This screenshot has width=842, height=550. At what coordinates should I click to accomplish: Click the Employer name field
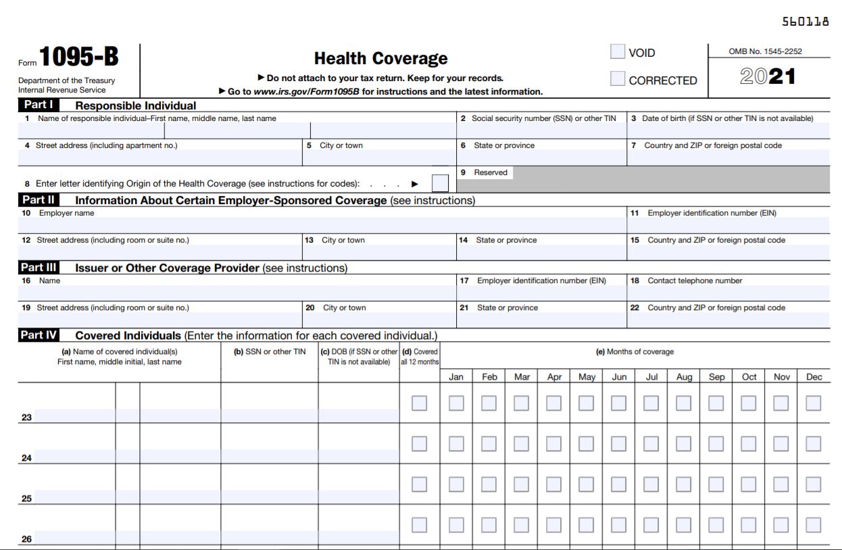point(322,225)
